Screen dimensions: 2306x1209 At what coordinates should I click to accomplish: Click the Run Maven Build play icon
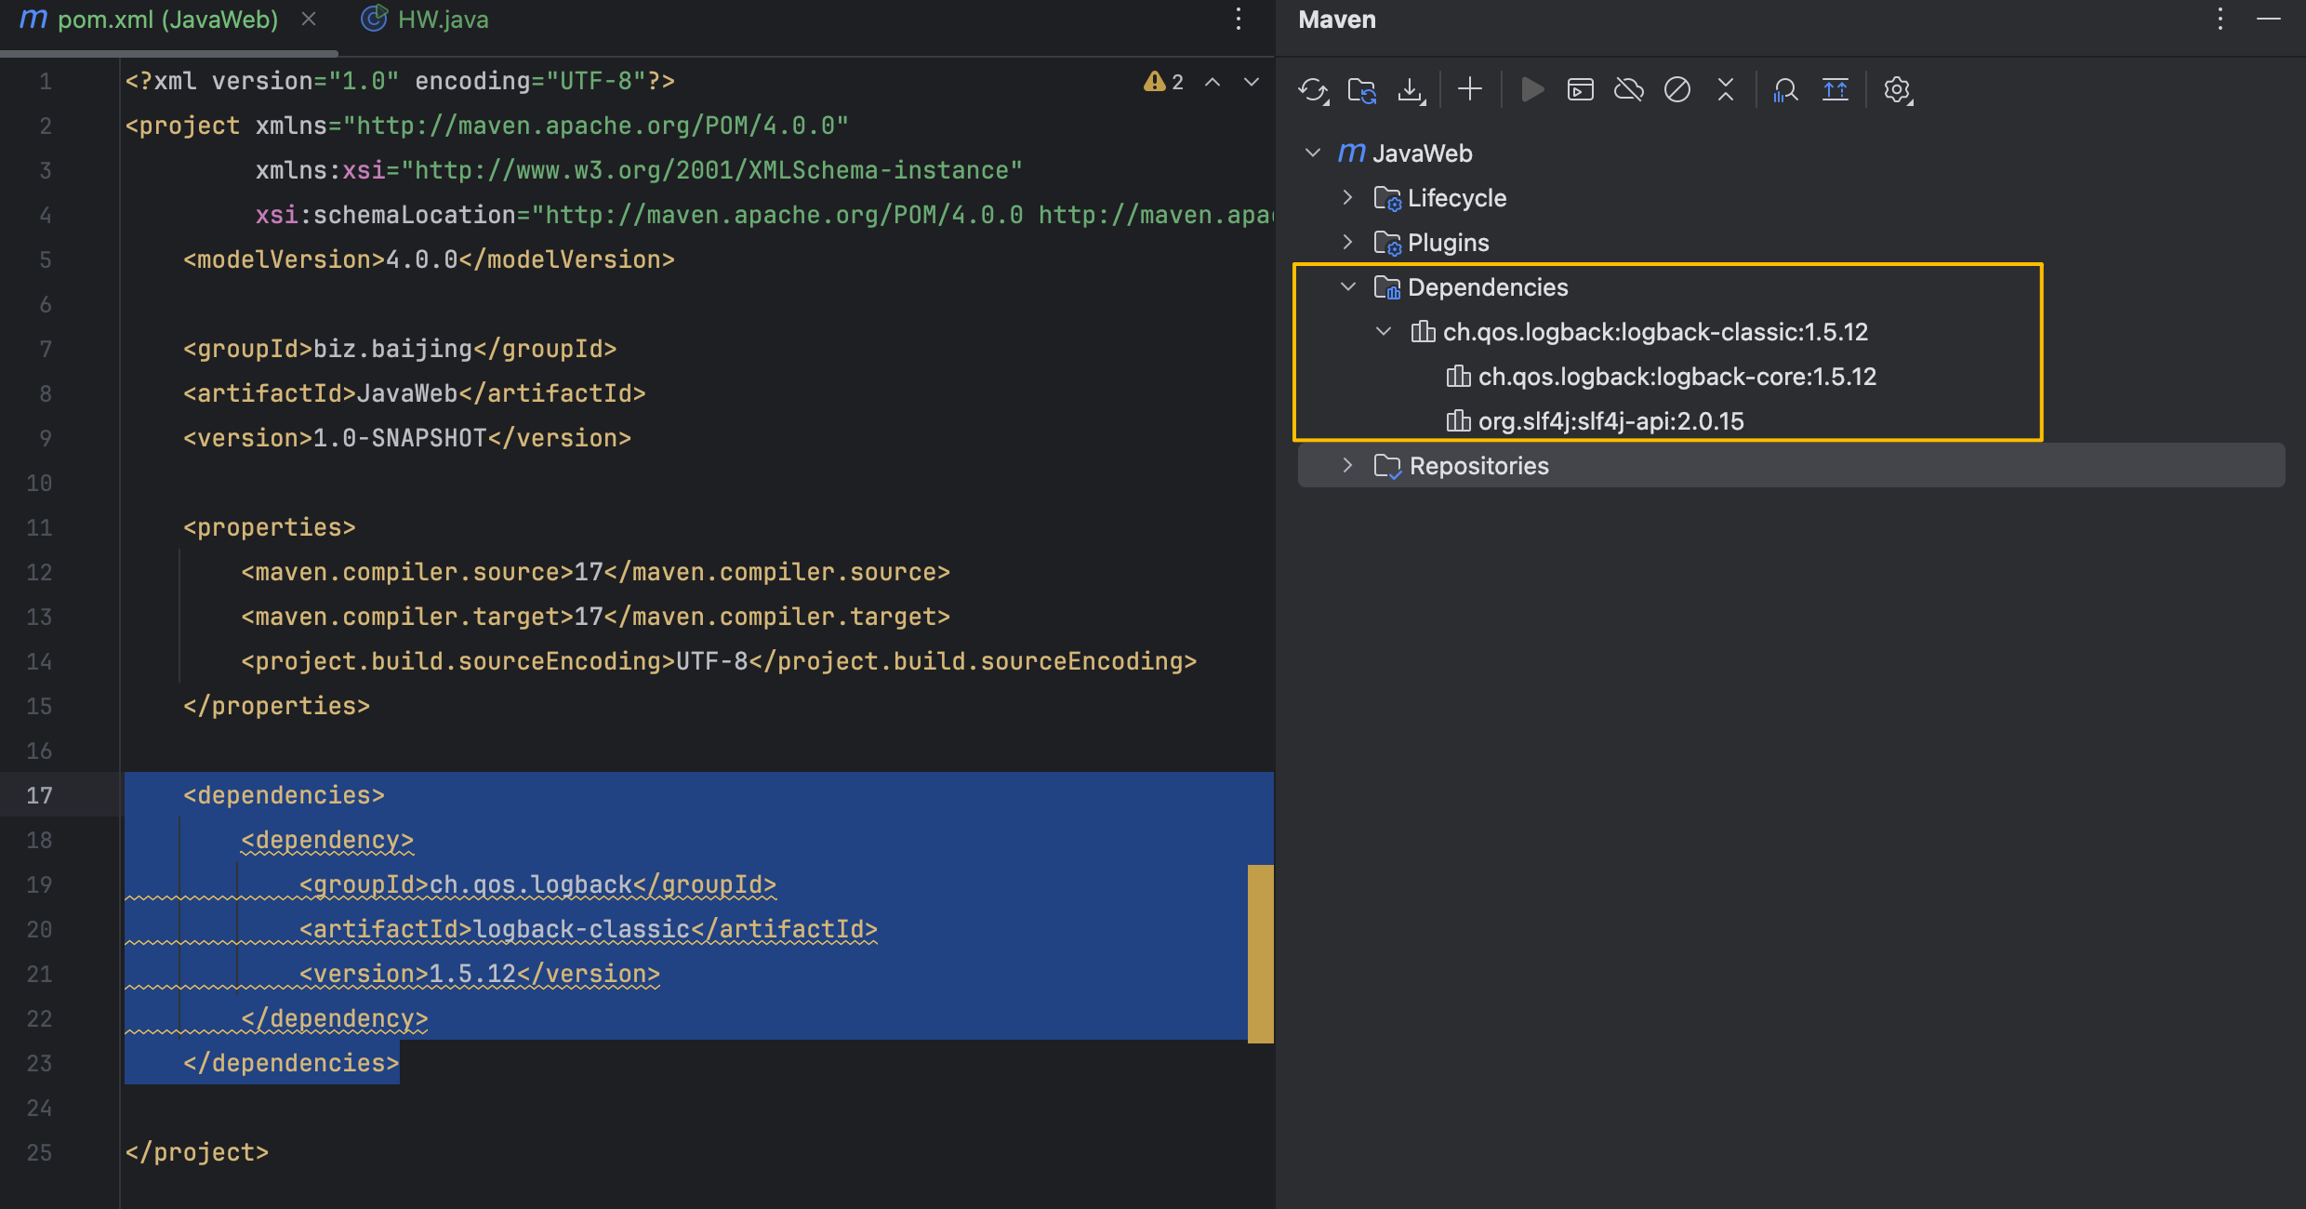click(1531, 89)
